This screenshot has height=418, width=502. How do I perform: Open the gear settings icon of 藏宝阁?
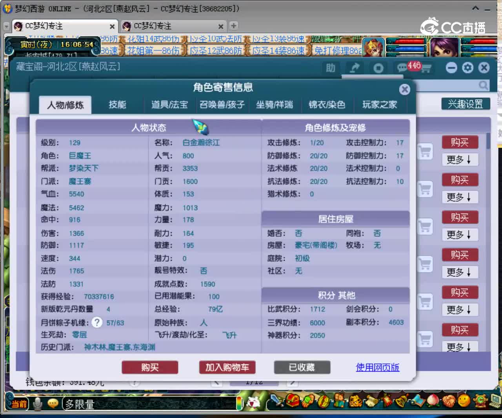(x=467, y=68)
